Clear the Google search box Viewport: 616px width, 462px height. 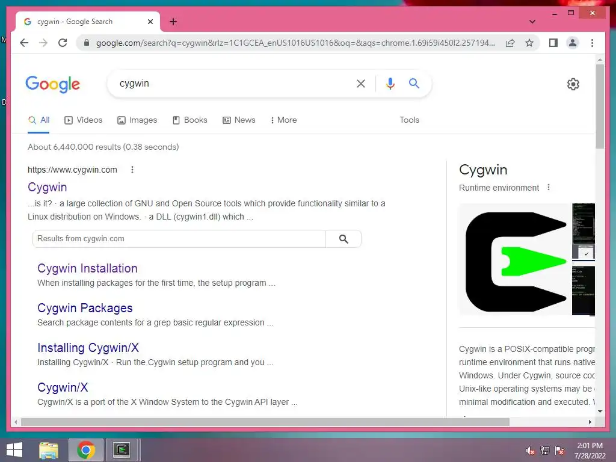click(x=361, y=83)
